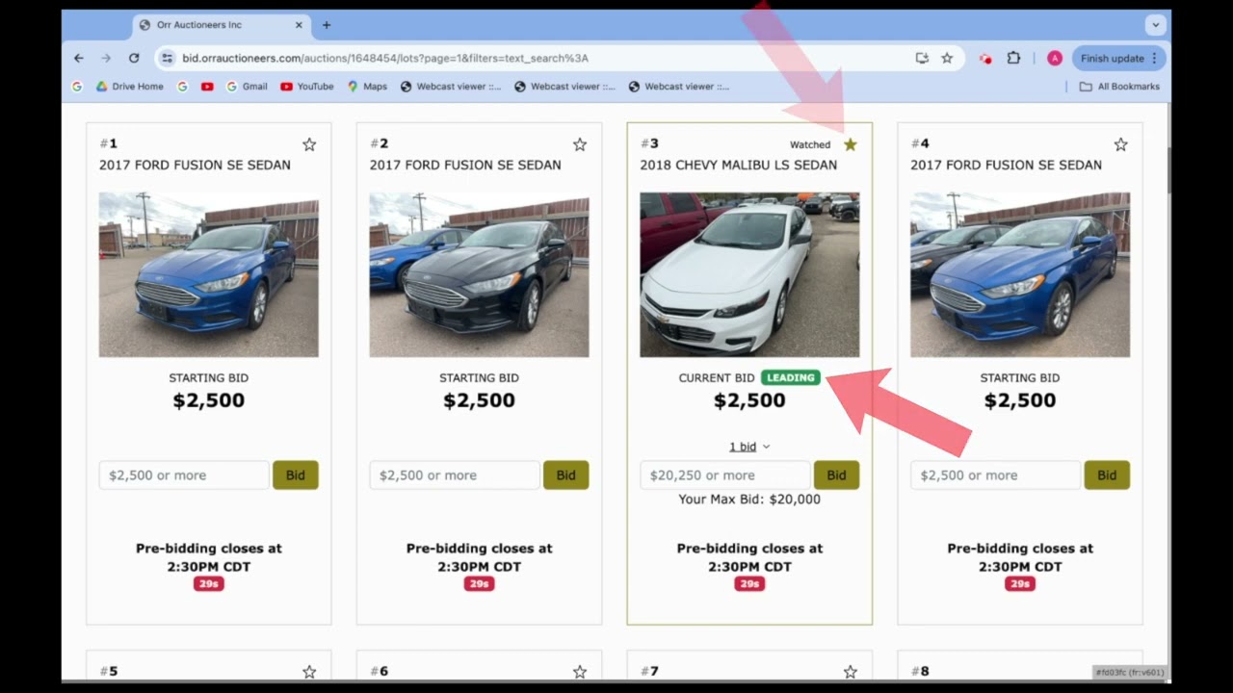Open the red extension icon

pyautogui.click(x=985, y=58)
